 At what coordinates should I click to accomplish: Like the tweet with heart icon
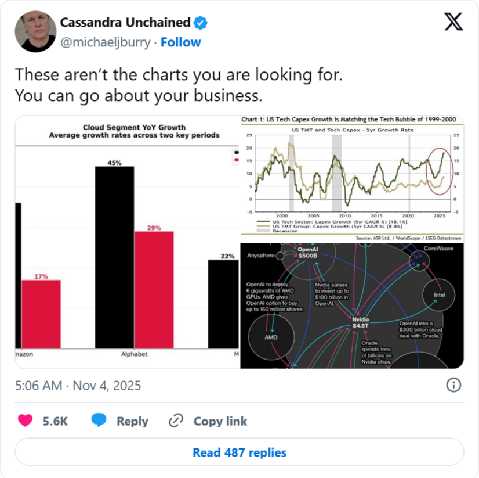coord(25,421)
